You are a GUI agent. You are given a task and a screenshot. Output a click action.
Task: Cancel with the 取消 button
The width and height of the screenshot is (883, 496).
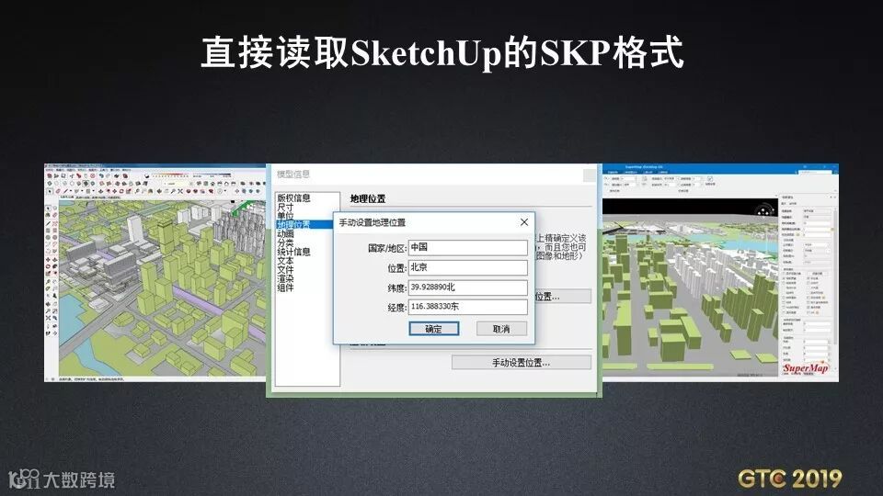[x=501, y=329]
